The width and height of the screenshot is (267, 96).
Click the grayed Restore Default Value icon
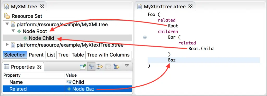pyautogui.click(x=108, y=67)
